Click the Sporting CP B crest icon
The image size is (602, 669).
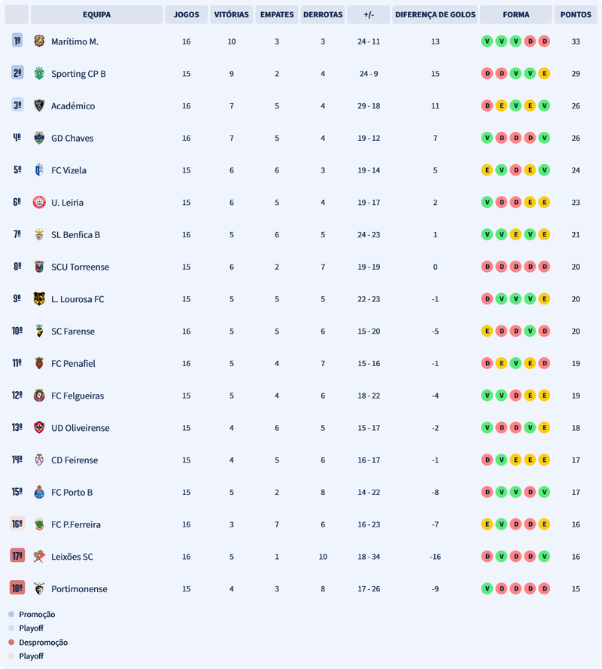(x=39, y=74)
